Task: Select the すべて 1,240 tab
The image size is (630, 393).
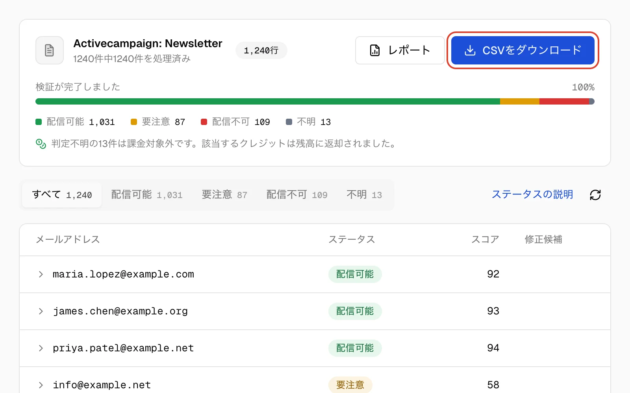Action: (62, 195)
